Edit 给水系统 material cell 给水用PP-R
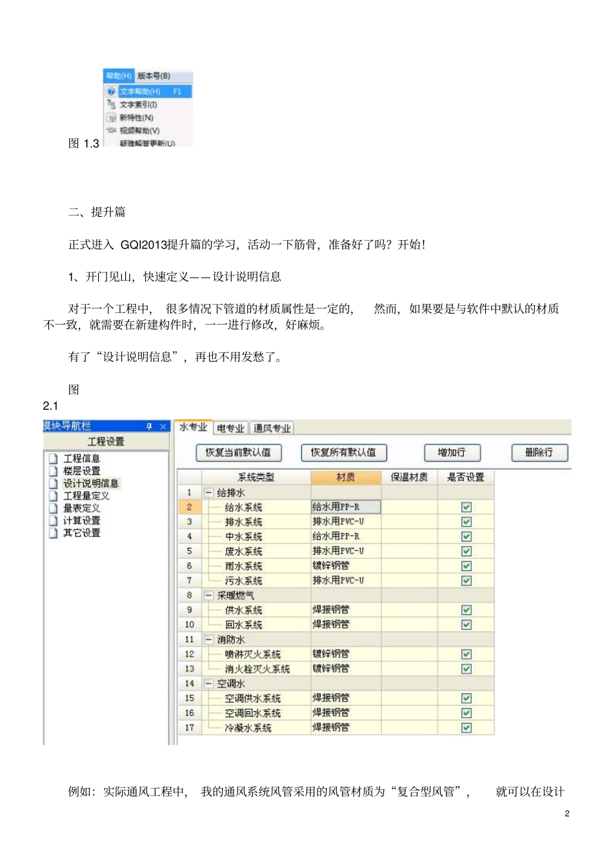Image resolution: width=613 pixels, height=868 pixels. click(346, 507)
